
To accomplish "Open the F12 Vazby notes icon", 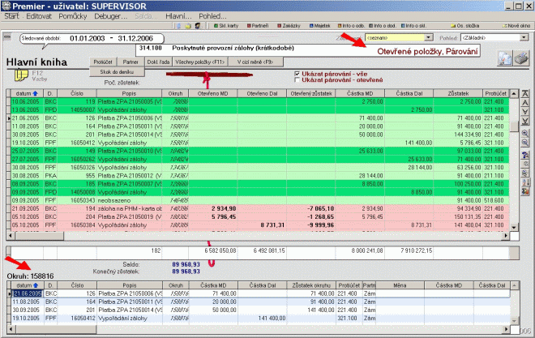I will 21,75.
